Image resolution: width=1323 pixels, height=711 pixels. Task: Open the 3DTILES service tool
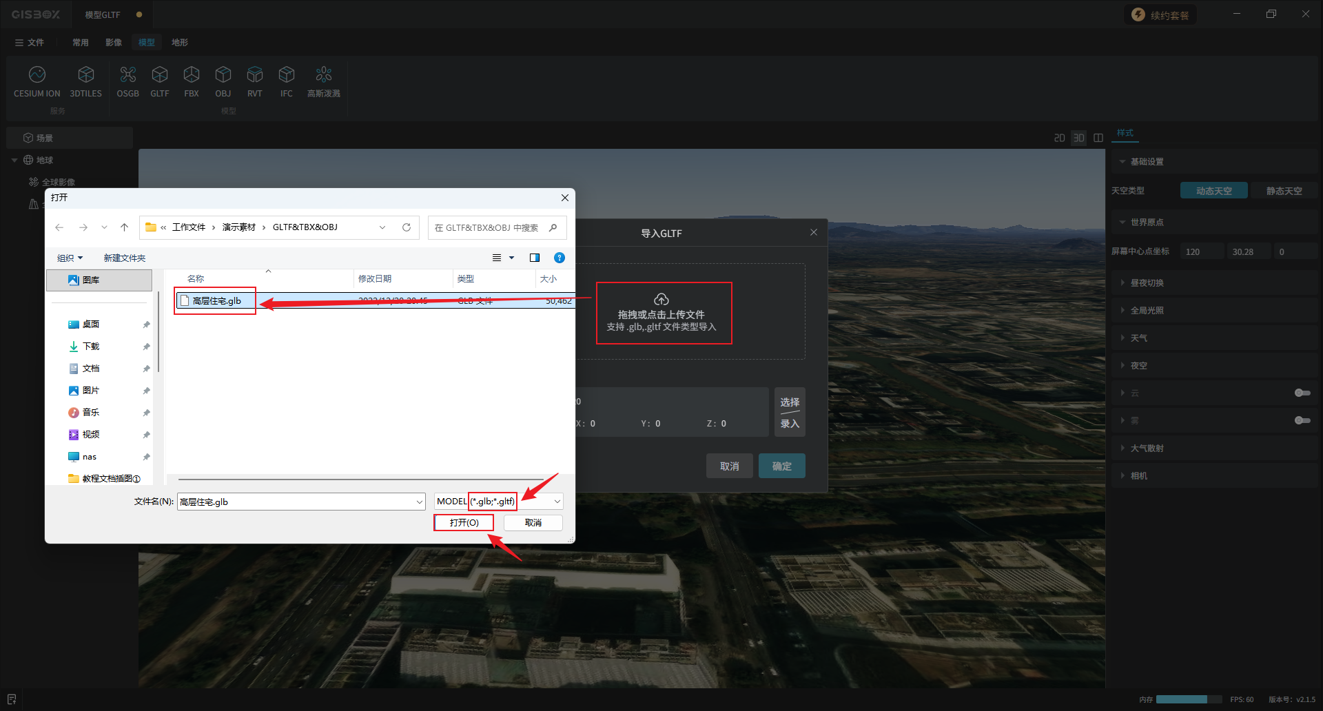(85, 81)
